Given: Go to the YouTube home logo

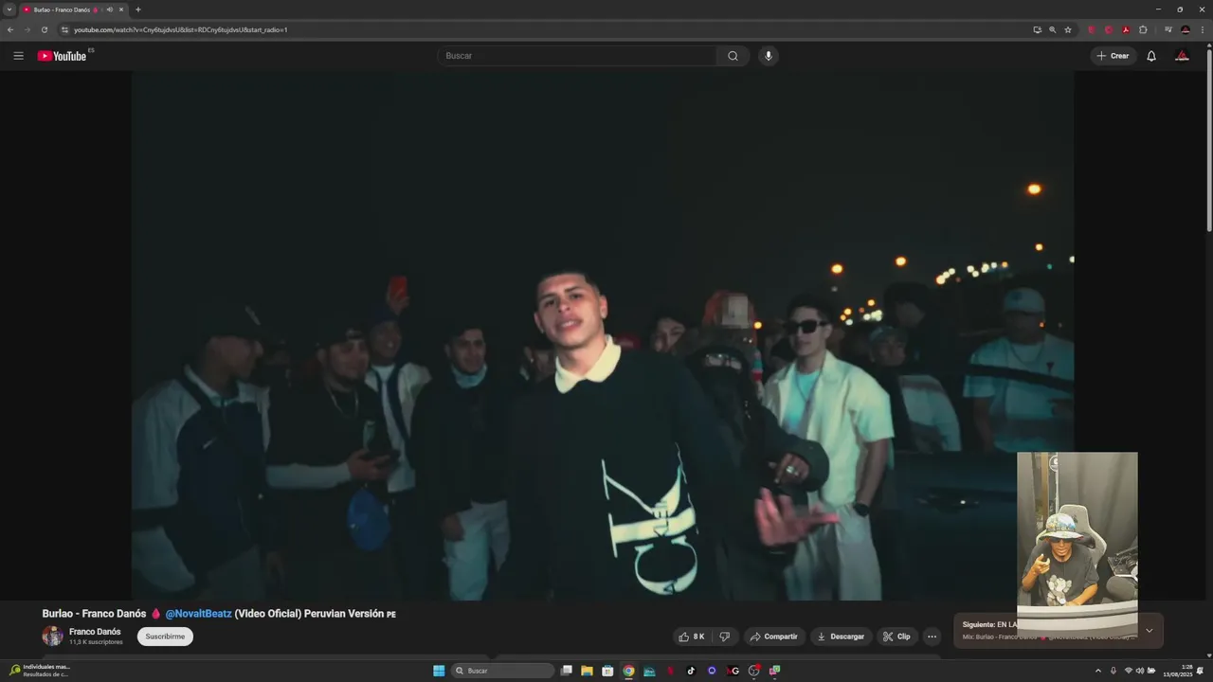Looking at the screenshot, I should pyautogui.click(x=62, y=56).
